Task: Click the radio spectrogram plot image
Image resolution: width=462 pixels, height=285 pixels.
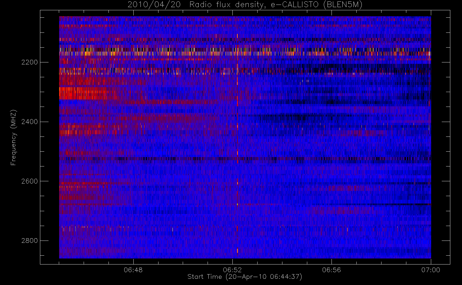Action: 245,137
